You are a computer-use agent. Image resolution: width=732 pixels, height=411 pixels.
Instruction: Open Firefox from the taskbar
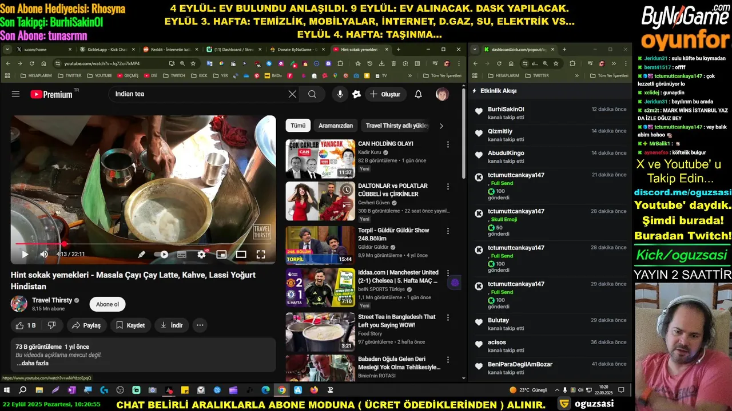coord(314,390)
